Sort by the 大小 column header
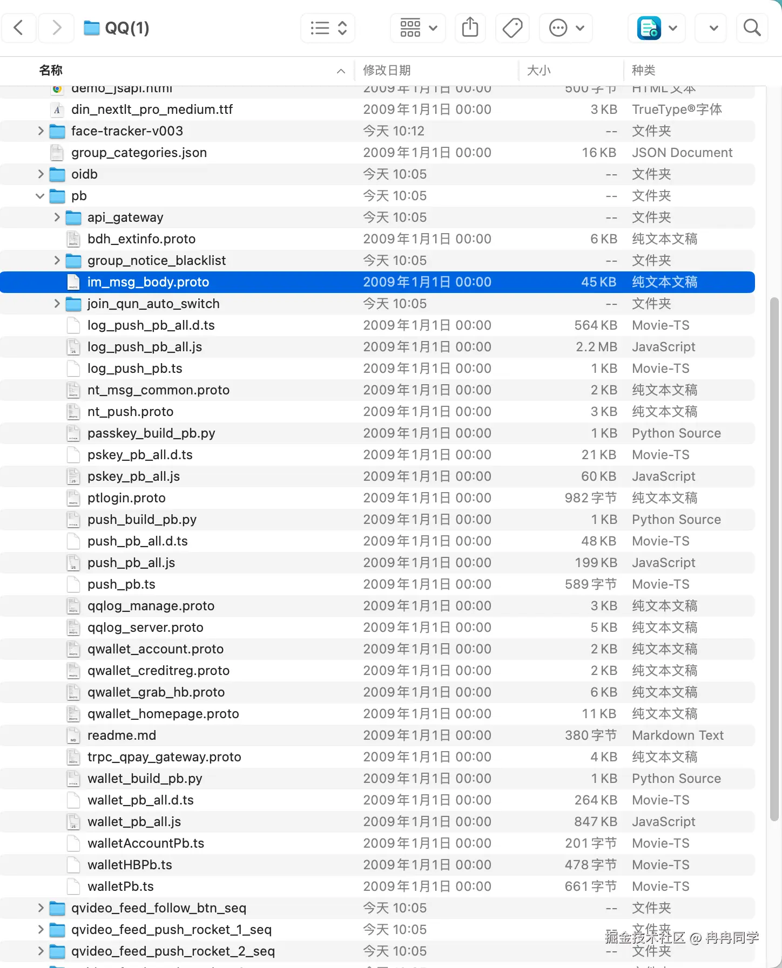The height and width of the screenshot is (968, 782). coord(538,70)
